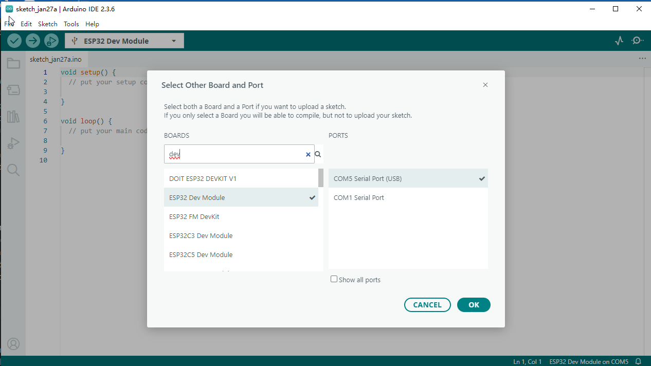Click the notifications bell in status bar
The width and height of the screenshot is (651, 366).
tap(638, 361)
